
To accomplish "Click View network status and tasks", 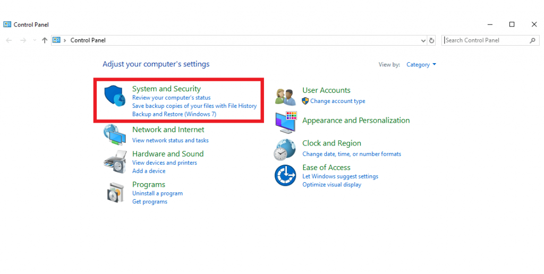I will (x=171, y=141).
